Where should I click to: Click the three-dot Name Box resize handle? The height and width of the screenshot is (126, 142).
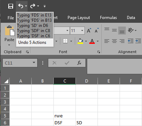pyautogui.click(x=43, y=63)
